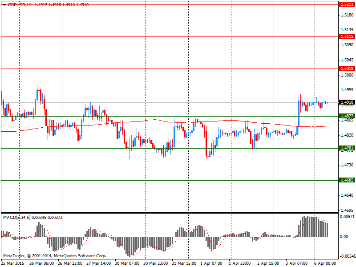Click the 2 Apr 15:00 time label

click(x=268, y=263)
